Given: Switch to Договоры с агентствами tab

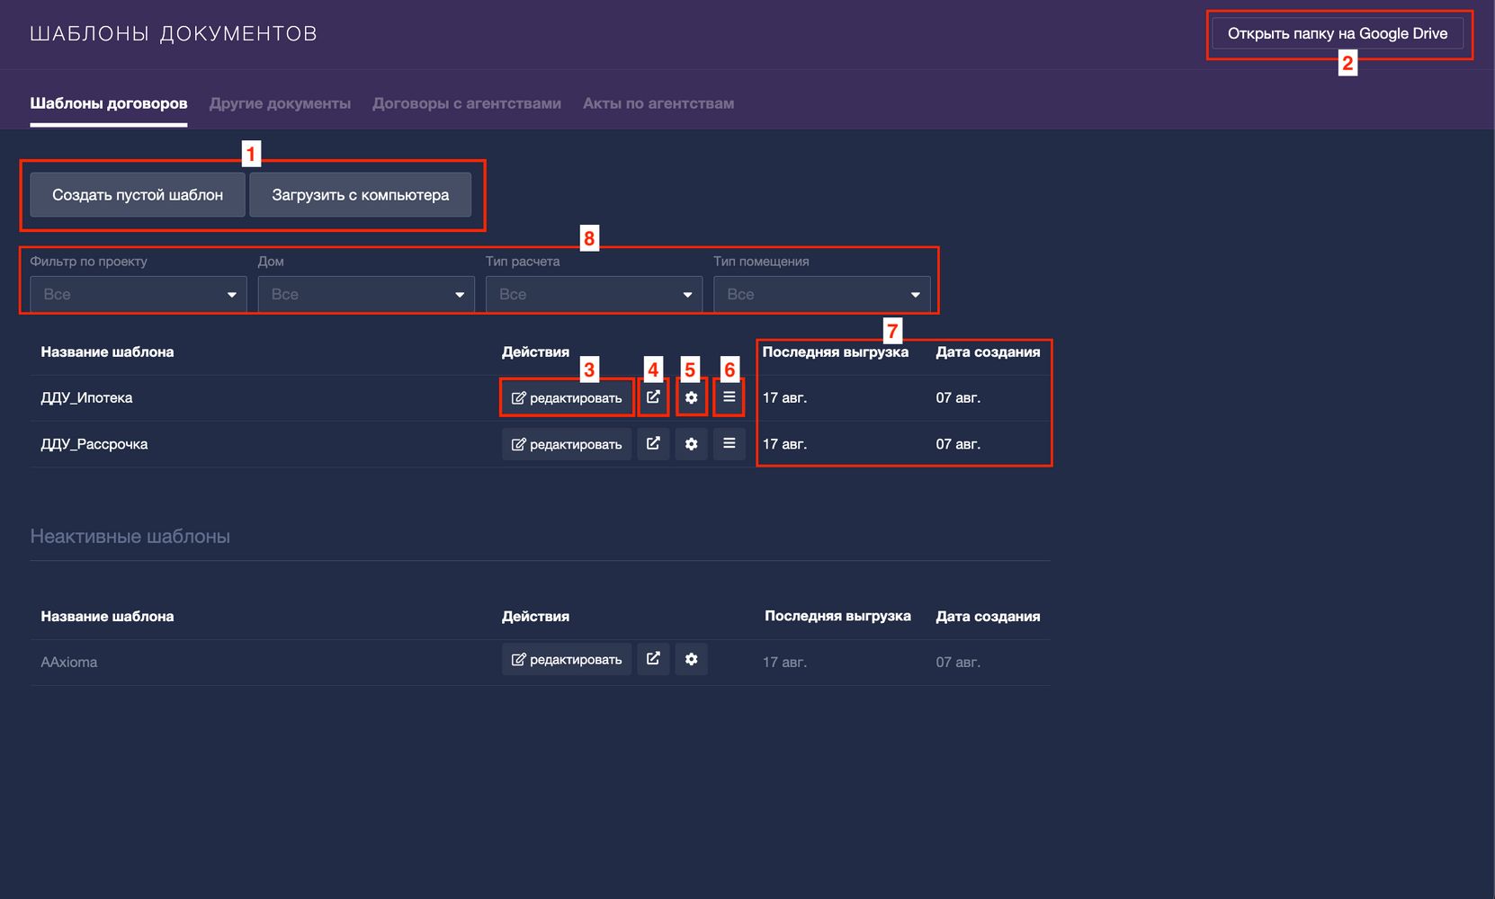Looking at the screenshot, I should (x=466, y=103).
